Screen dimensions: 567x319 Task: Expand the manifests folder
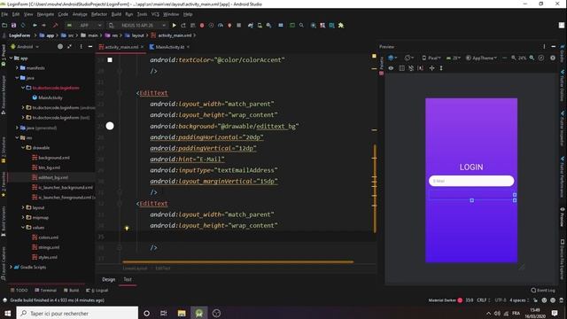pos(17,67)
